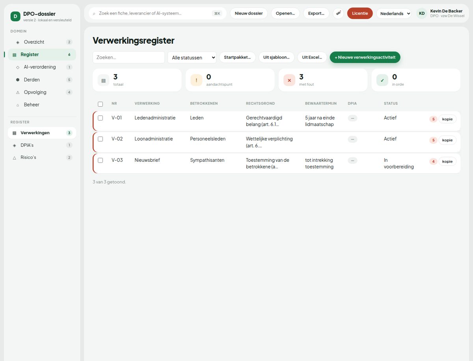The image size is (473, 361).
Task: Click the red error badge on row V-02
Action: coord(433,140)
